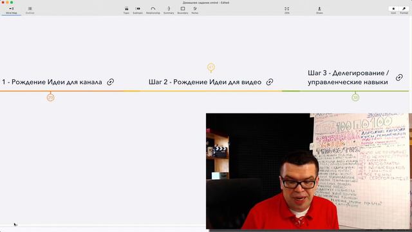Open link on 'Шаг 2 - Рождение Идеи для видео'

coord(270,82)
